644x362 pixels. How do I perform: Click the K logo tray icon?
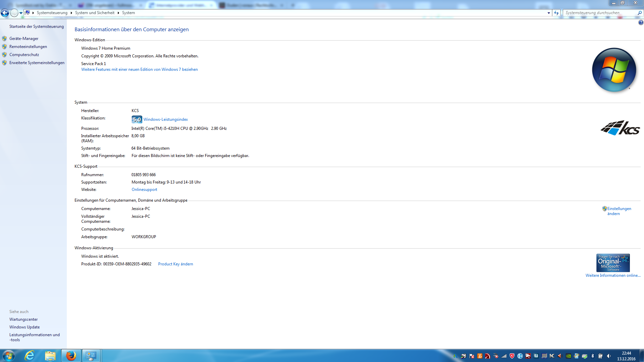click(x=552, y=356)
